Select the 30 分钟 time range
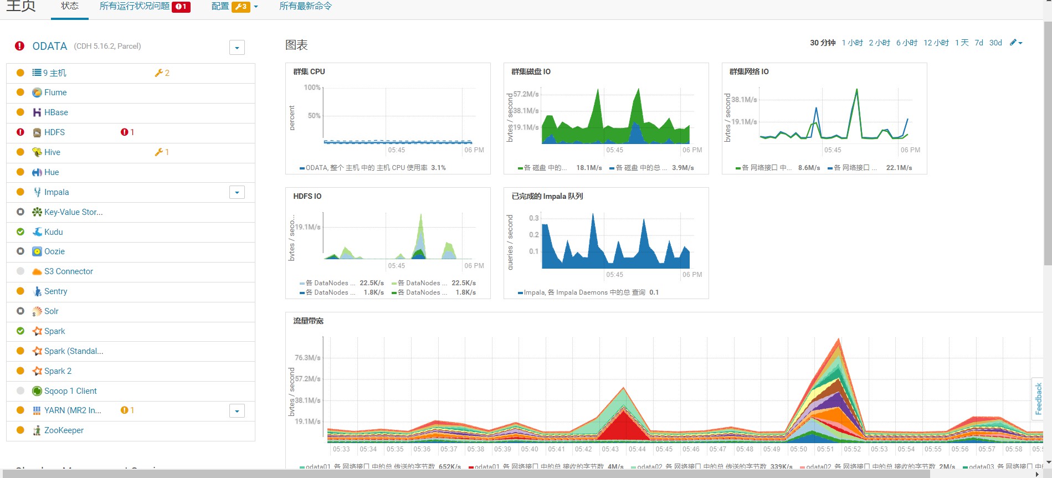1052x478 pixels. tap(823, 43)
